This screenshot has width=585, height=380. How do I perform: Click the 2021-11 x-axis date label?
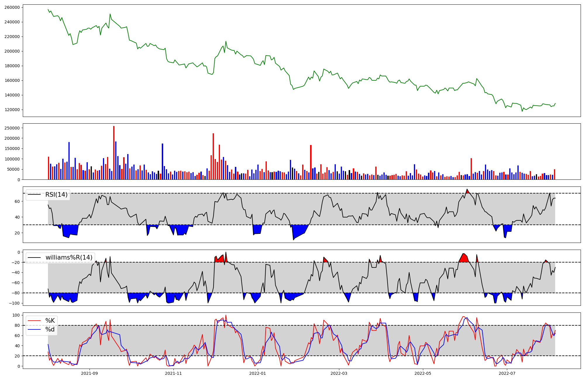click(x=174, y=373)
